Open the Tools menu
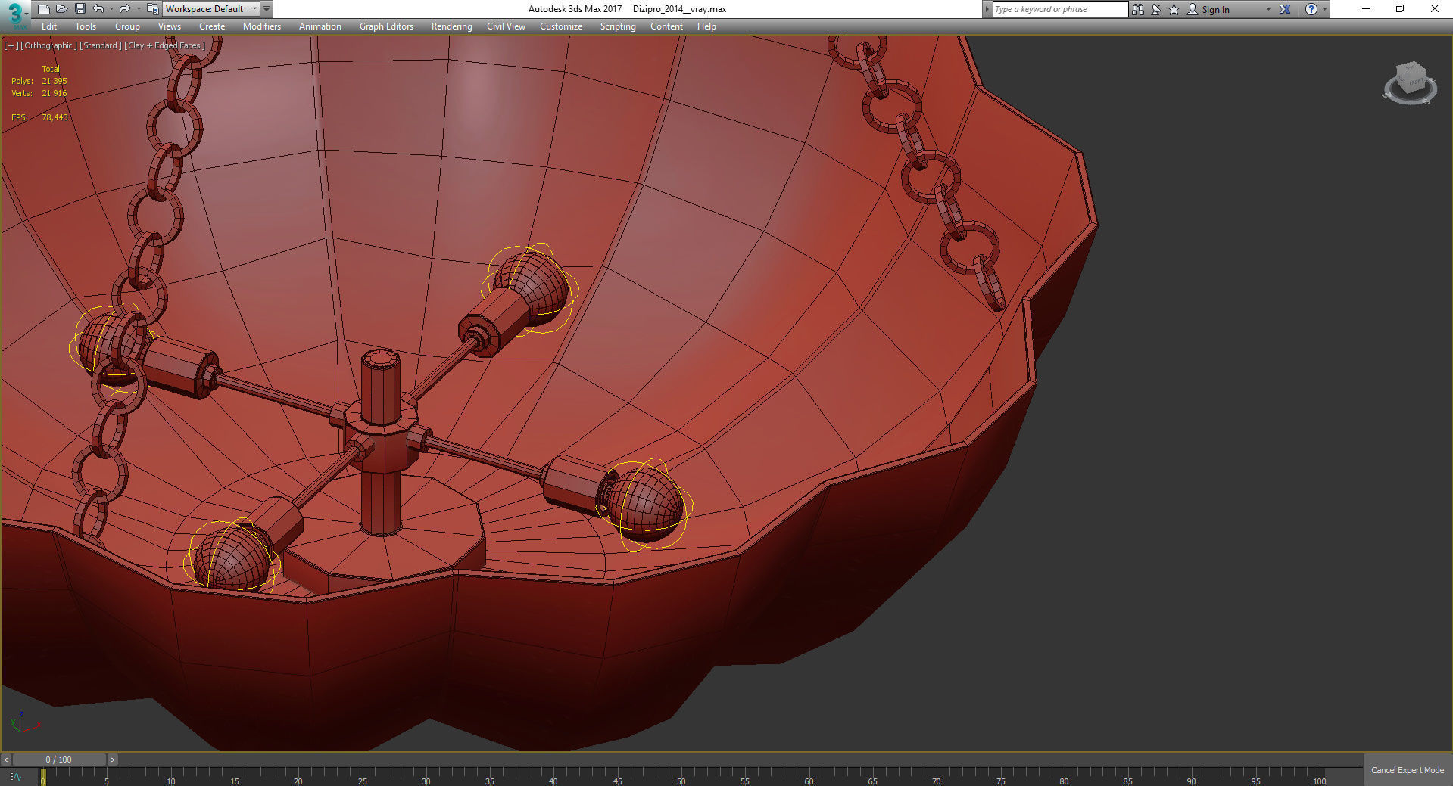The width and height of the screenshot is (1453, 786). click(x=86, y=26)
